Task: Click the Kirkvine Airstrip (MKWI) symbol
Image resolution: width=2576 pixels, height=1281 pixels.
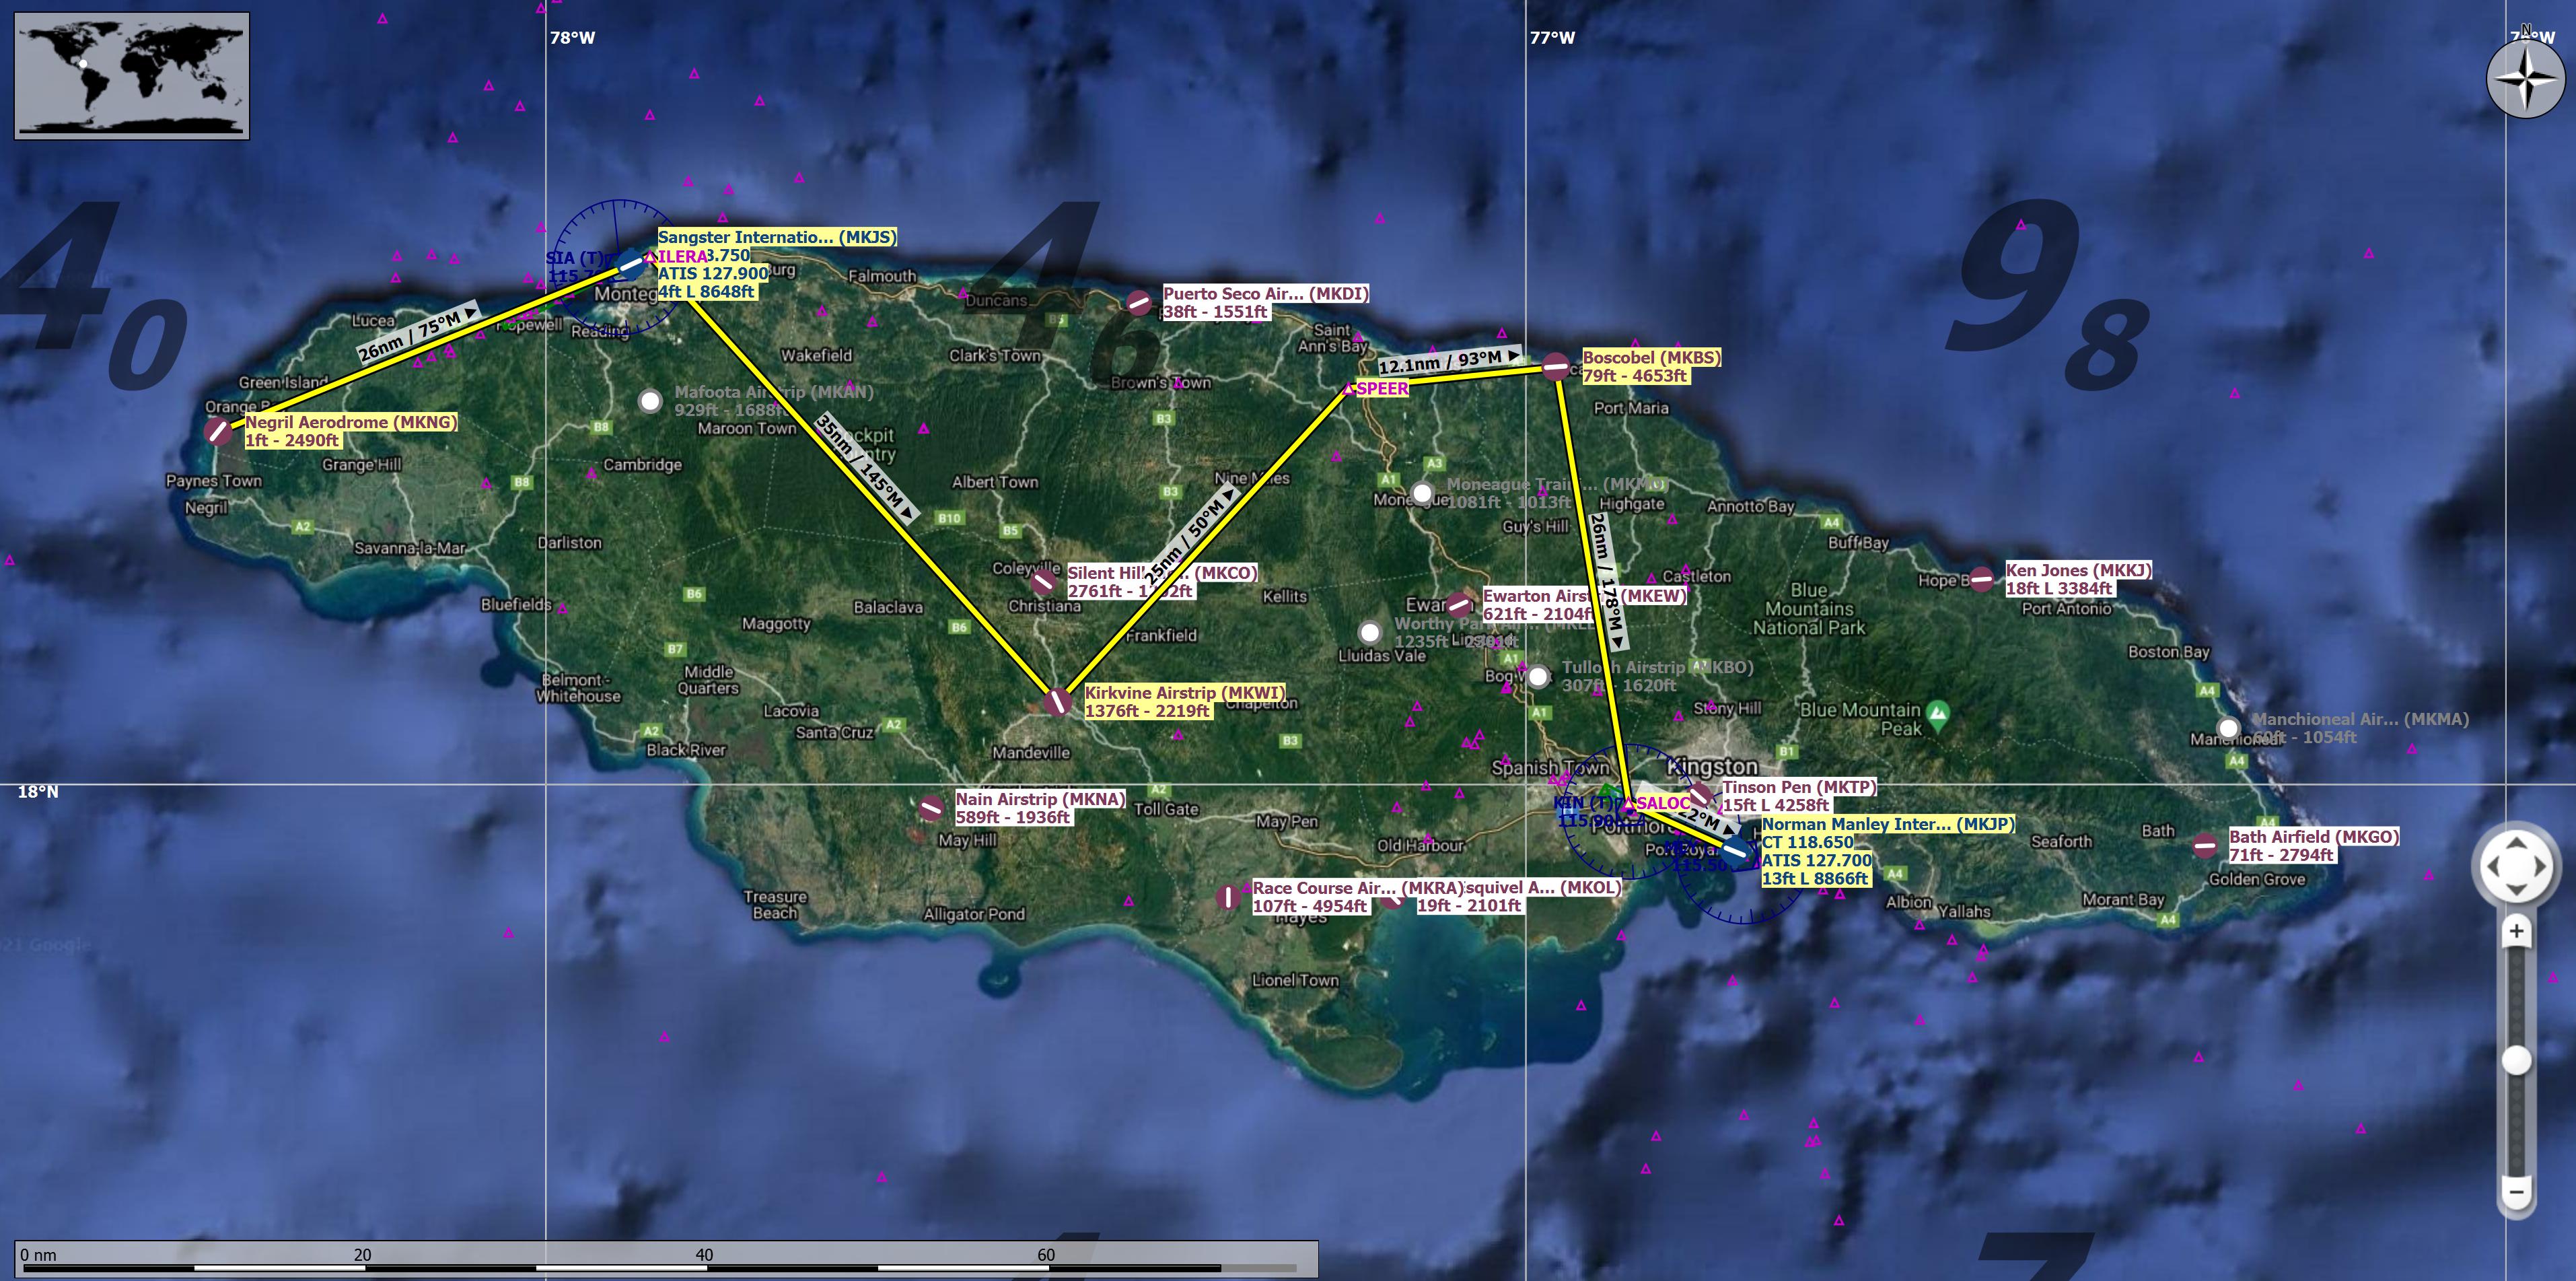Action: coord(1058,702)
